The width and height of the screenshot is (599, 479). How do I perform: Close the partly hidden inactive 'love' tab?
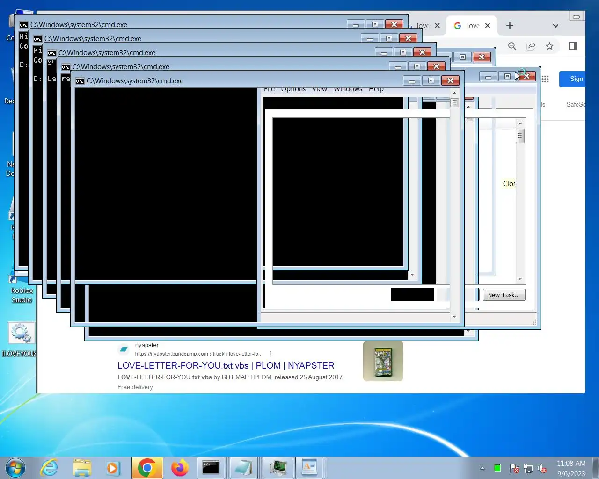point(437,26)
